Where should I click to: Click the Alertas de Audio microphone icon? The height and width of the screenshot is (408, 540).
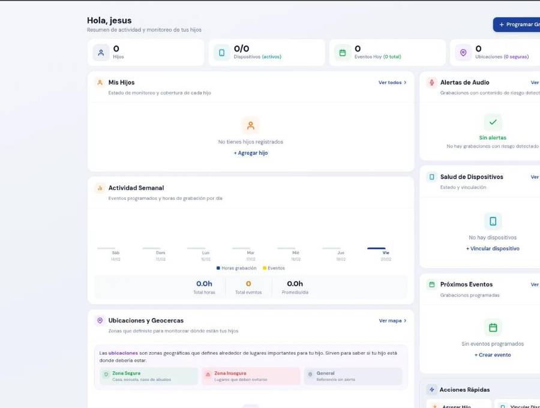click(x=431, y=83)
